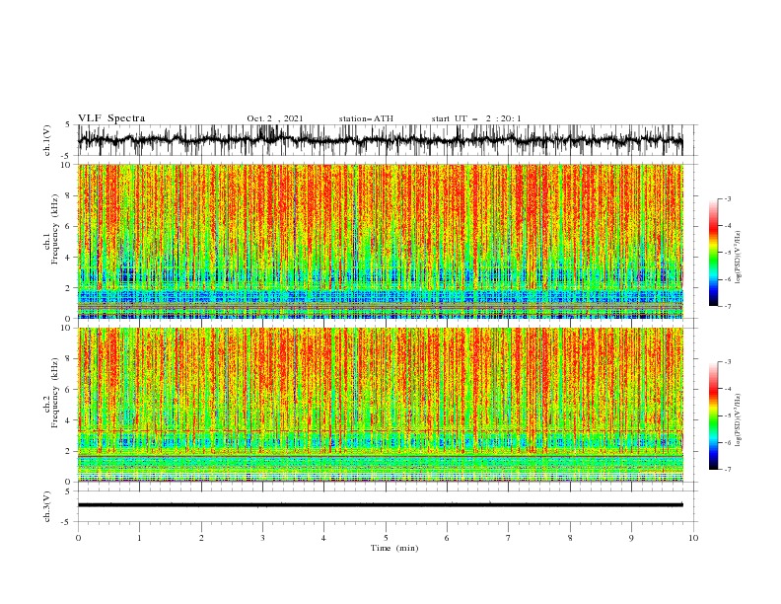Click time axis tick label '4'
The width and height of the screenshot is (781, 604).
pyautogui.click(x=323, y=538)
